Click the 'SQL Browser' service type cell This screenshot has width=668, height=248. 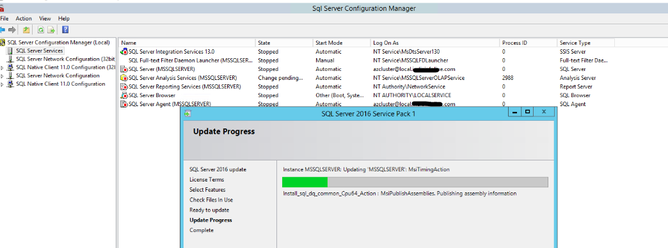point(575,95)
